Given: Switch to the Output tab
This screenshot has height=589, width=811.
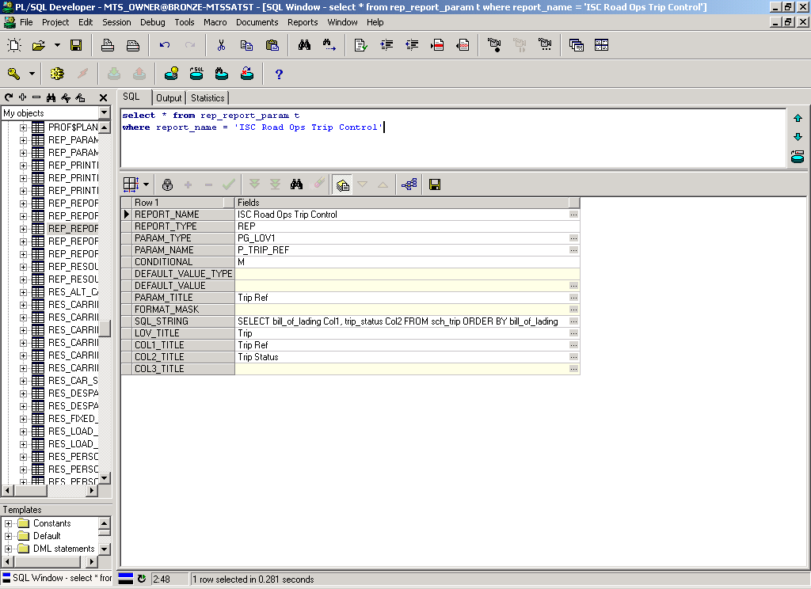Looking at the screenshot, I should [169, 97].
